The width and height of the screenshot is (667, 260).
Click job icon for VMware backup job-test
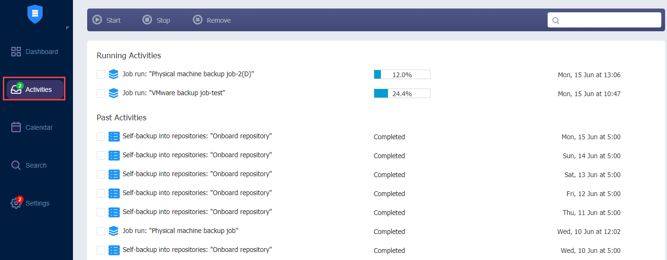[x=114, y=93]
